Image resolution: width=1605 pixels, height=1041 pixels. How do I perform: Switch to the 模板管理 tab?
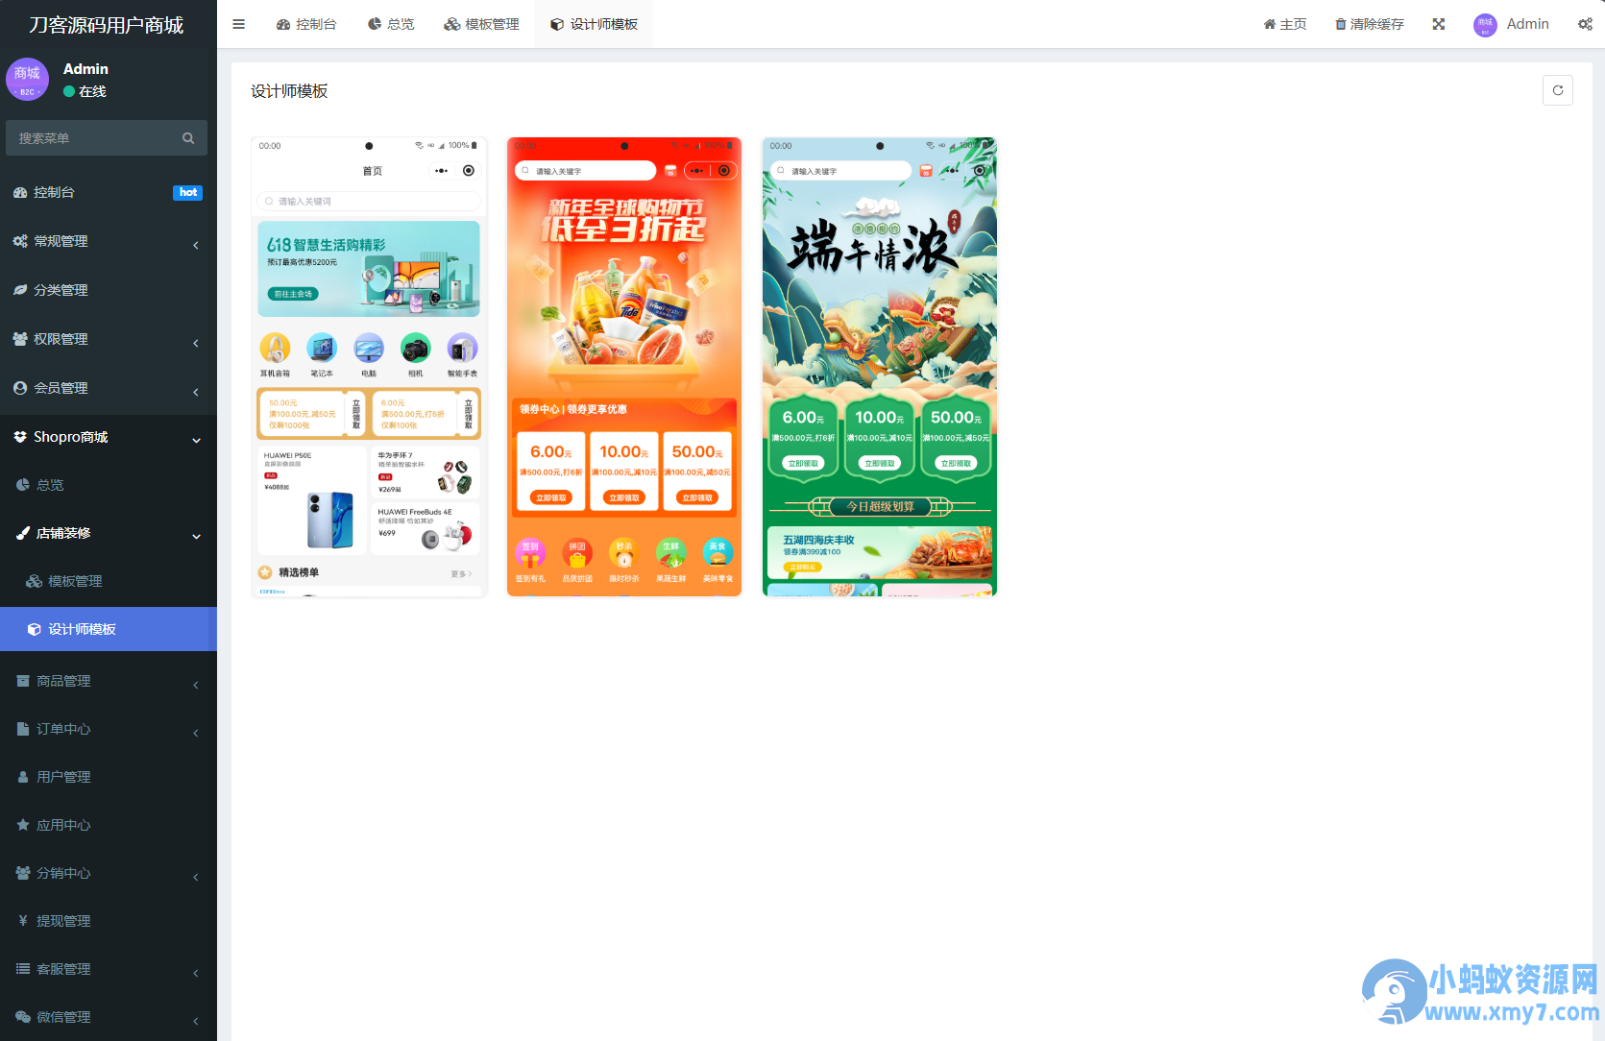[x=481, y=24]
